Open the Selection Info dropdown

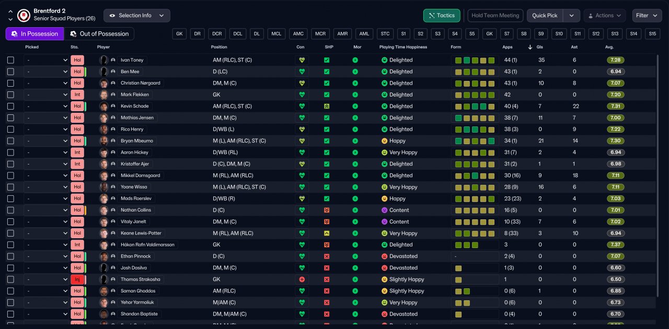point(137,16)
